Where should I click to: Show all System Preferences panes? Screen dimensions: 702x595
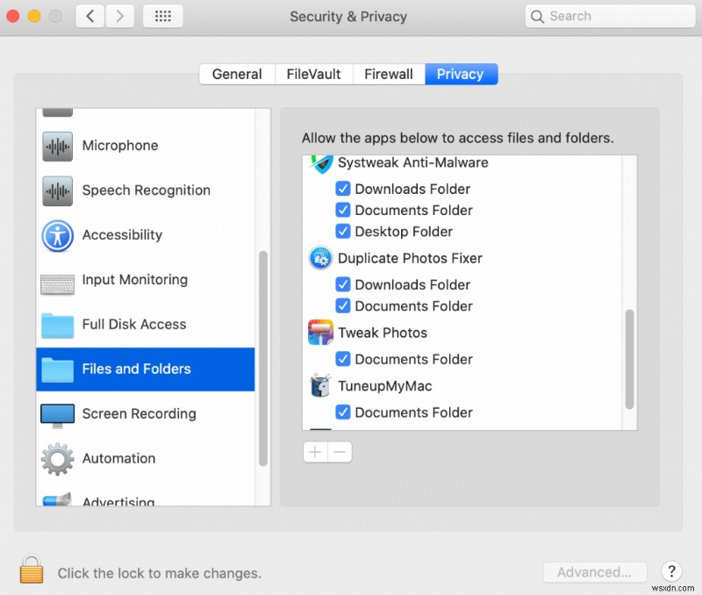(162, 16)
